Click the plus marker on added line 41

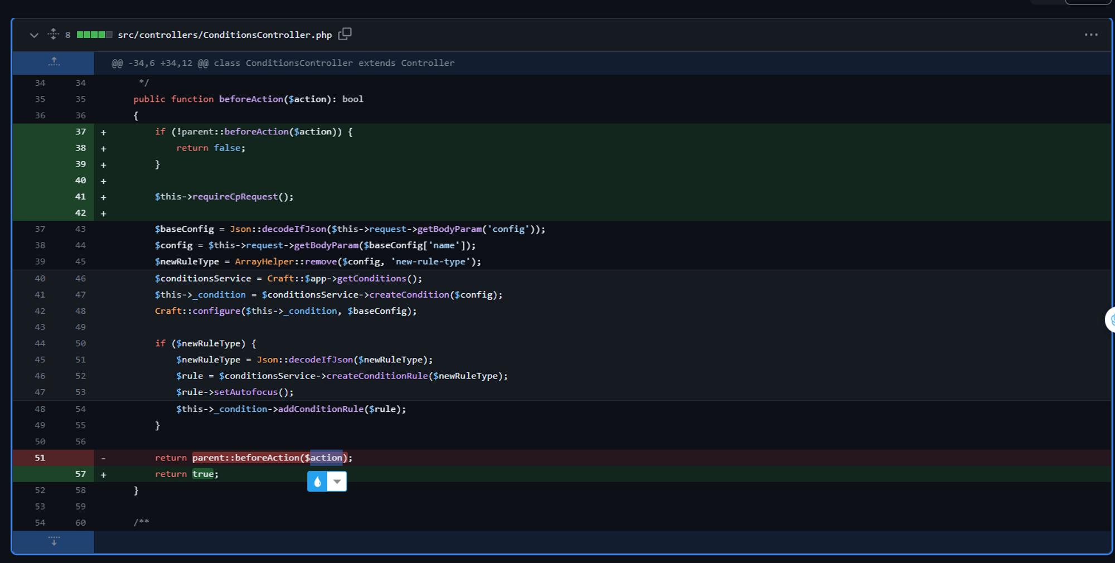(104, 197)
